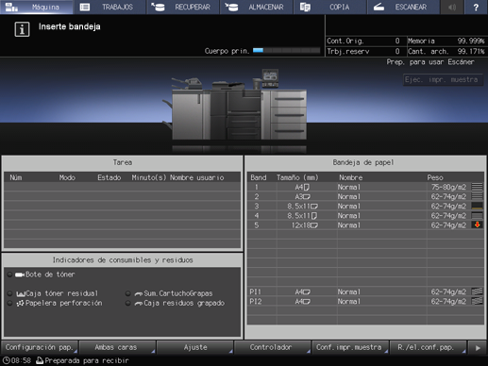Viewport: 488px width, 366px height.
Task: Switch to the TRABAJOS tab
Action: coord(109,7)
